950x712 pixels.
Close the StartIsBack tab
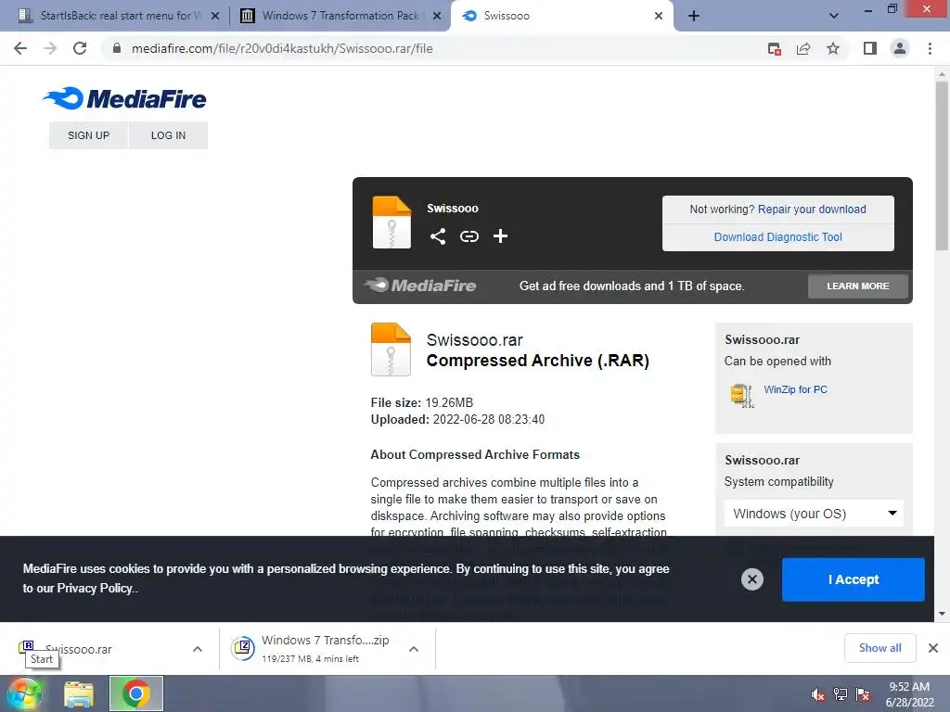pos(215,16)
